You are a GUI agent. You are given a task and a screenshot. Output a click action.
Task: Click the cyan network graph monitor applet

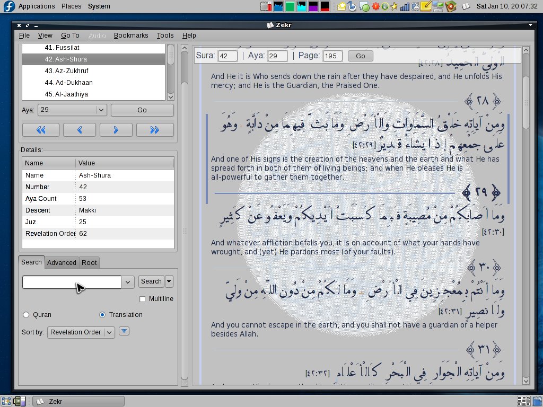tap(302, 6)
